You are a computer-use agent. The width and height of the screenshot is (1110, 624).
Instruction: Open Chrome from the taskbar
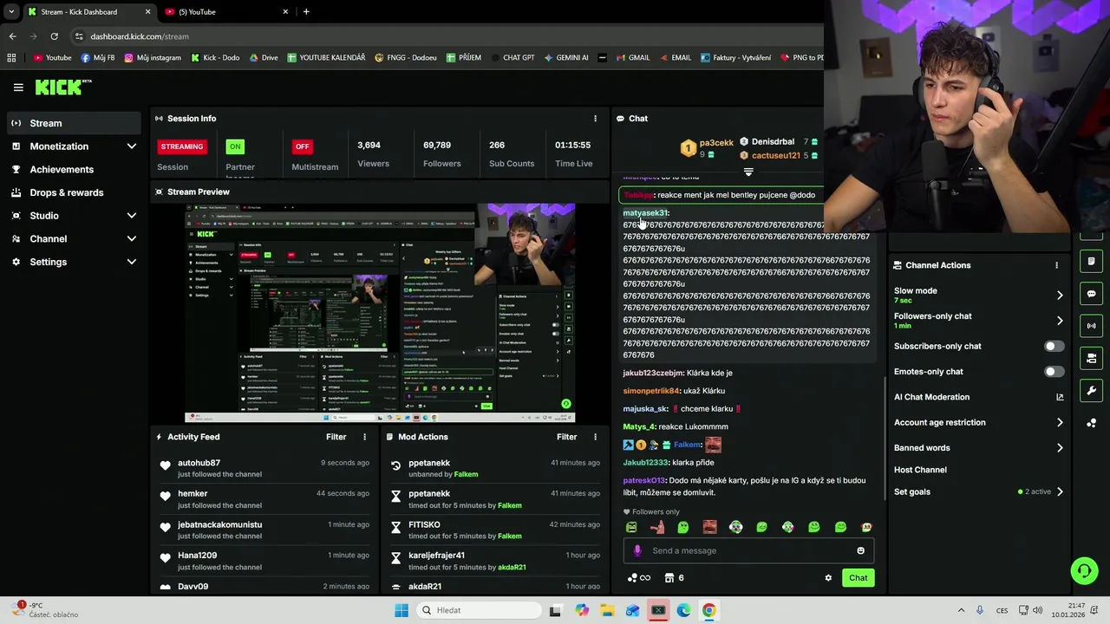[708, 610]
